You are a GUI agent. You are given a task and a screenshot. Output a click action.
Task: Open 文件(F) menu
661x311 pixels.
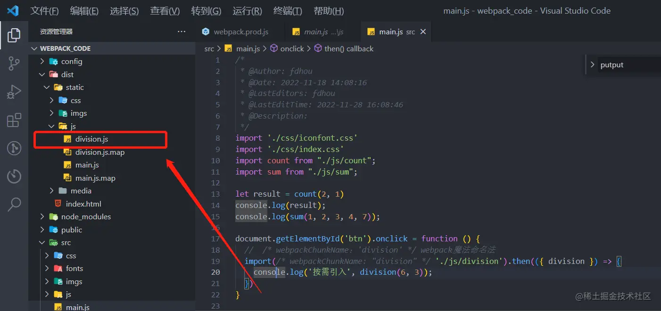[x=45, y=11]
